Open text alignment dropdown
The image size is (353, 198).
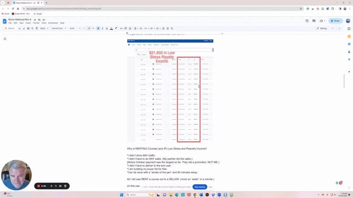(136, 29)
